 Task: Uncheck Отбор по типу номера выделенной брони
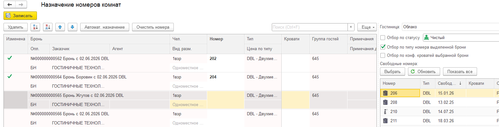(x=383, y=47)
